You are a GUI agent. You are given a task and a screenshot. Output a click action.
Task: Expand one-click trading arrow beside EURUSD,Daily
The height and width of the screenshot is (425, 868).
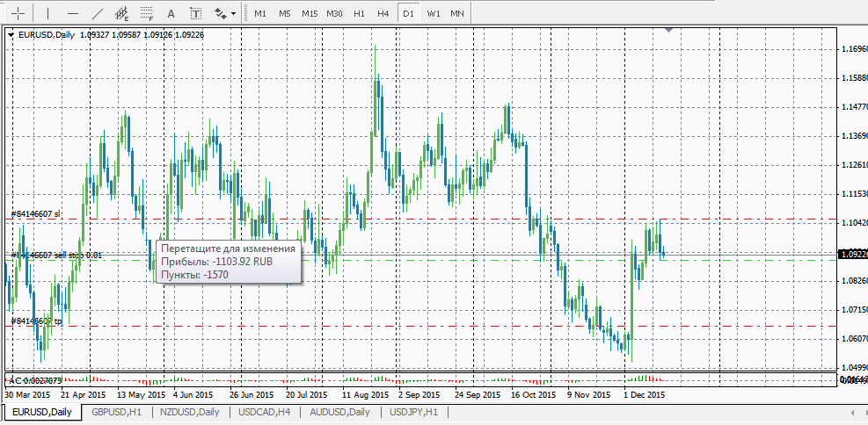tap(12, 35)
